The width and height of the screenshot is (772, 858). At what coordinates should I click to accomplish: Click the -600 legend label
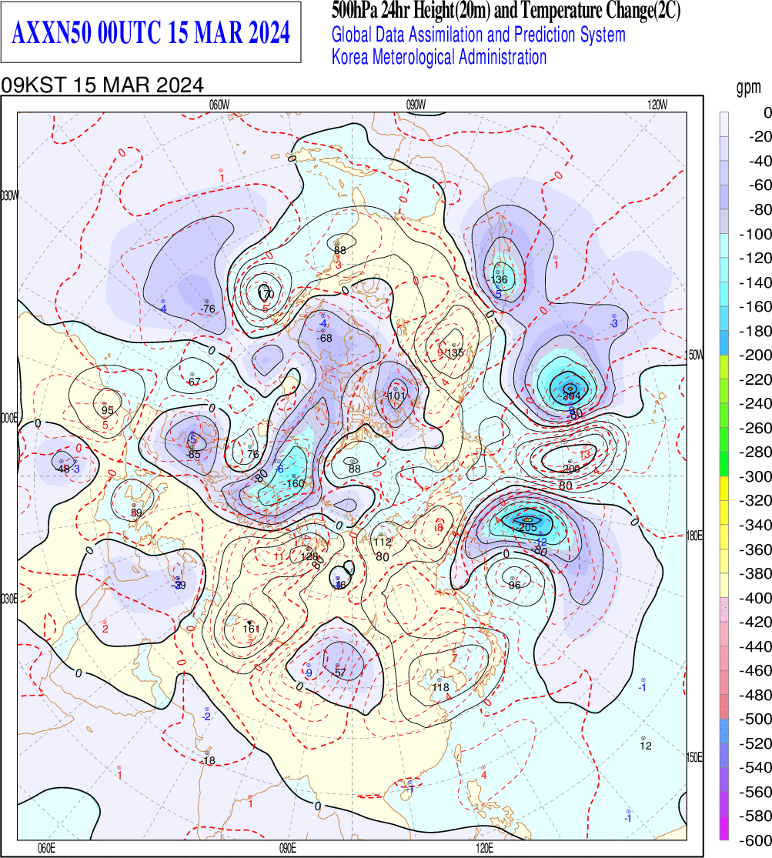[755, 840]
